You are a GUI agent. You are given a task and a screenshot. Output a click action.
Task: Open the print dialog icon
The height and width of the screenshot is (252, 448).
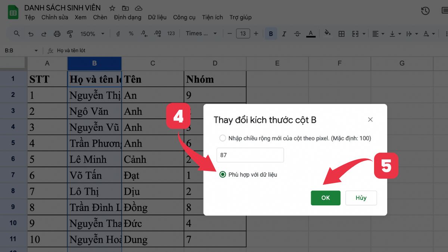pyautogui.click(x=57, y=34)
